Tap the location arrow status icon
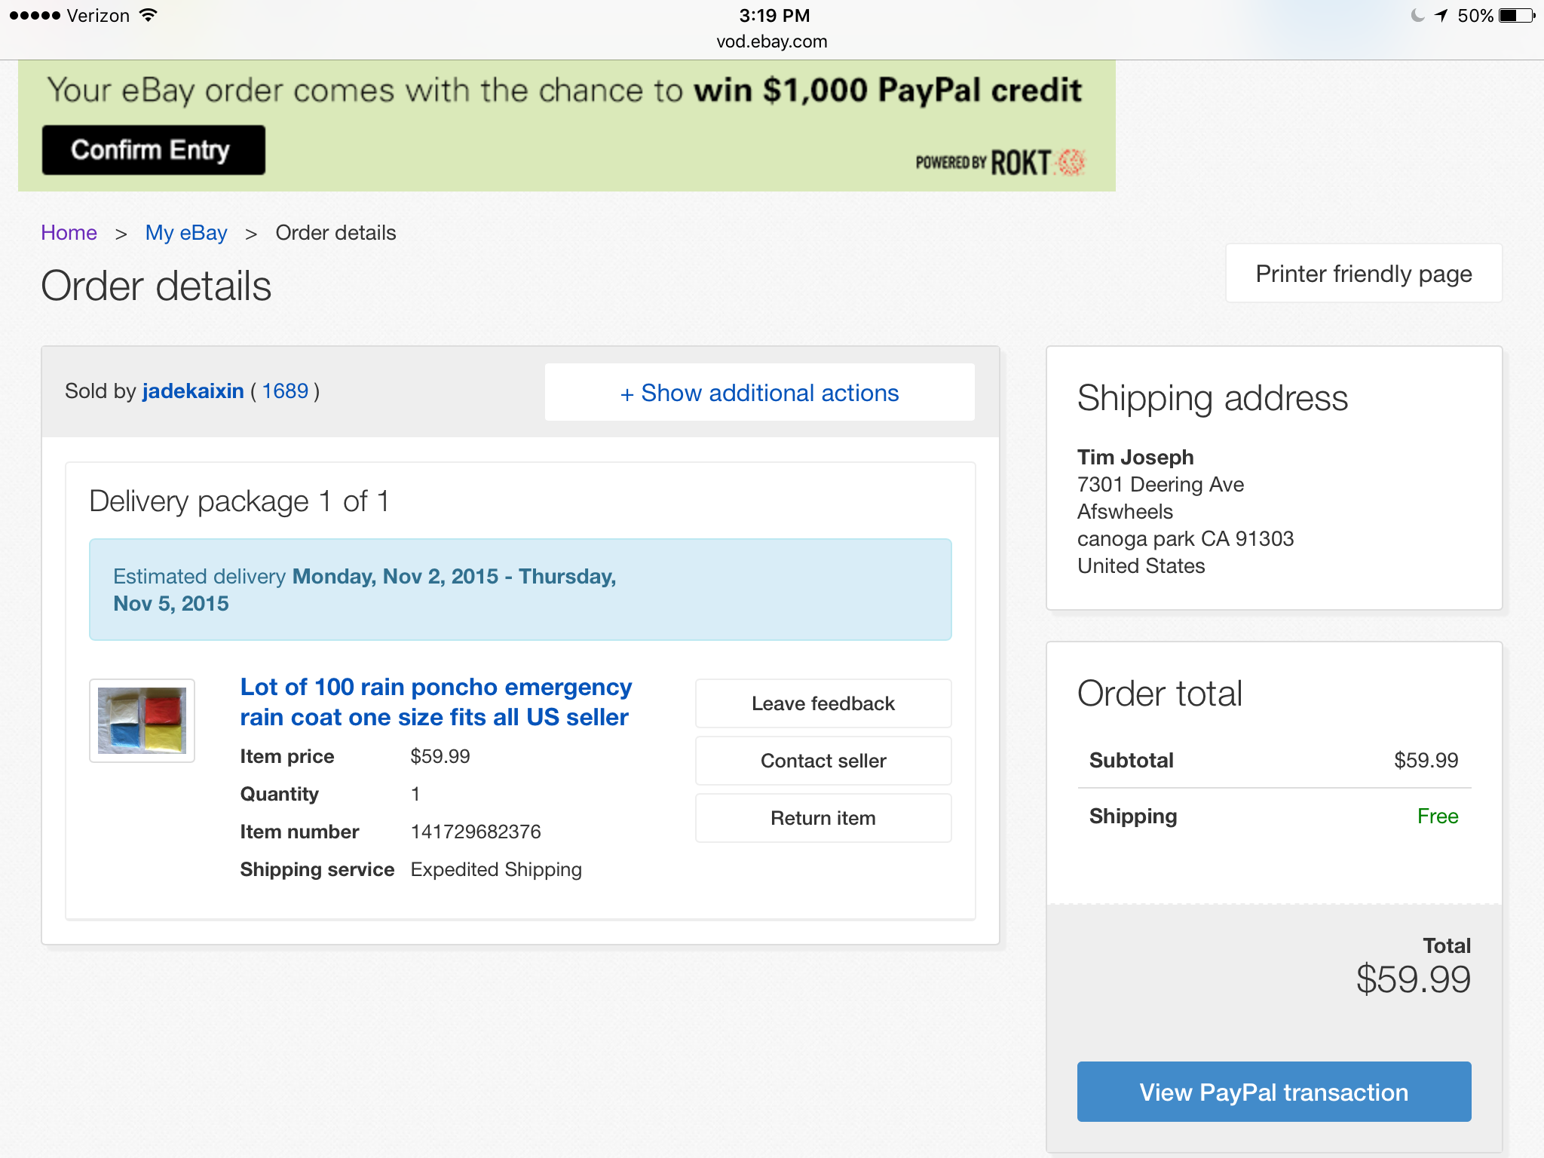 point(1441,16)
